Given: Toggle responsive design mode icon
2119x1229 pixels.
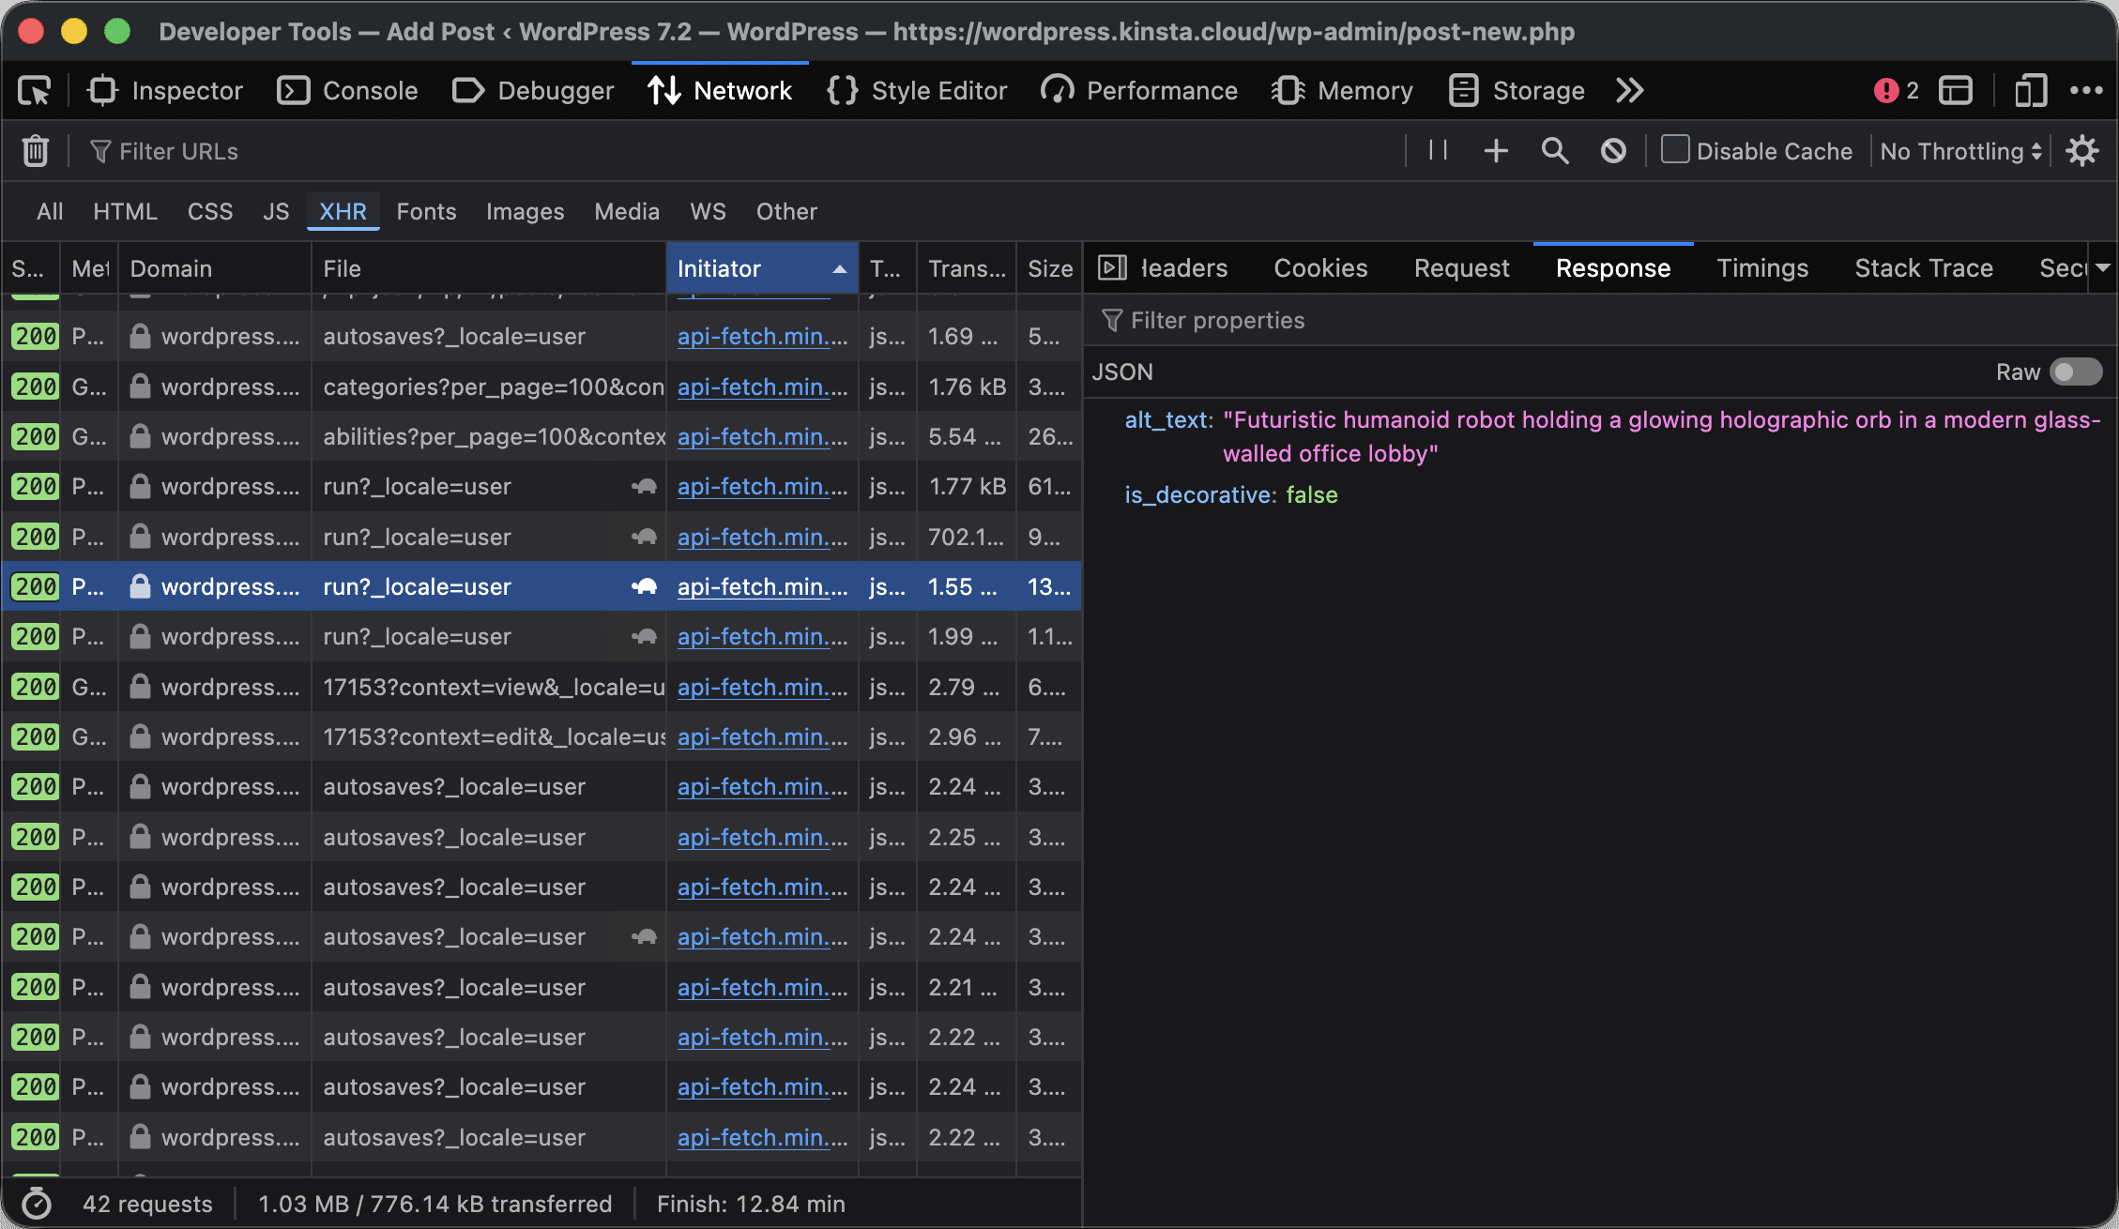Looking at the screenshot, I should (2030, 91).
